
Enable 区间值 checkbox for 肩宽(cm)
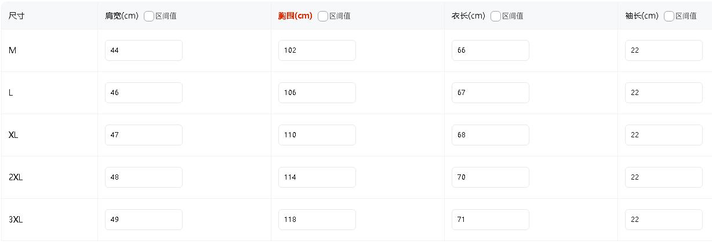(x=149, y=16)
